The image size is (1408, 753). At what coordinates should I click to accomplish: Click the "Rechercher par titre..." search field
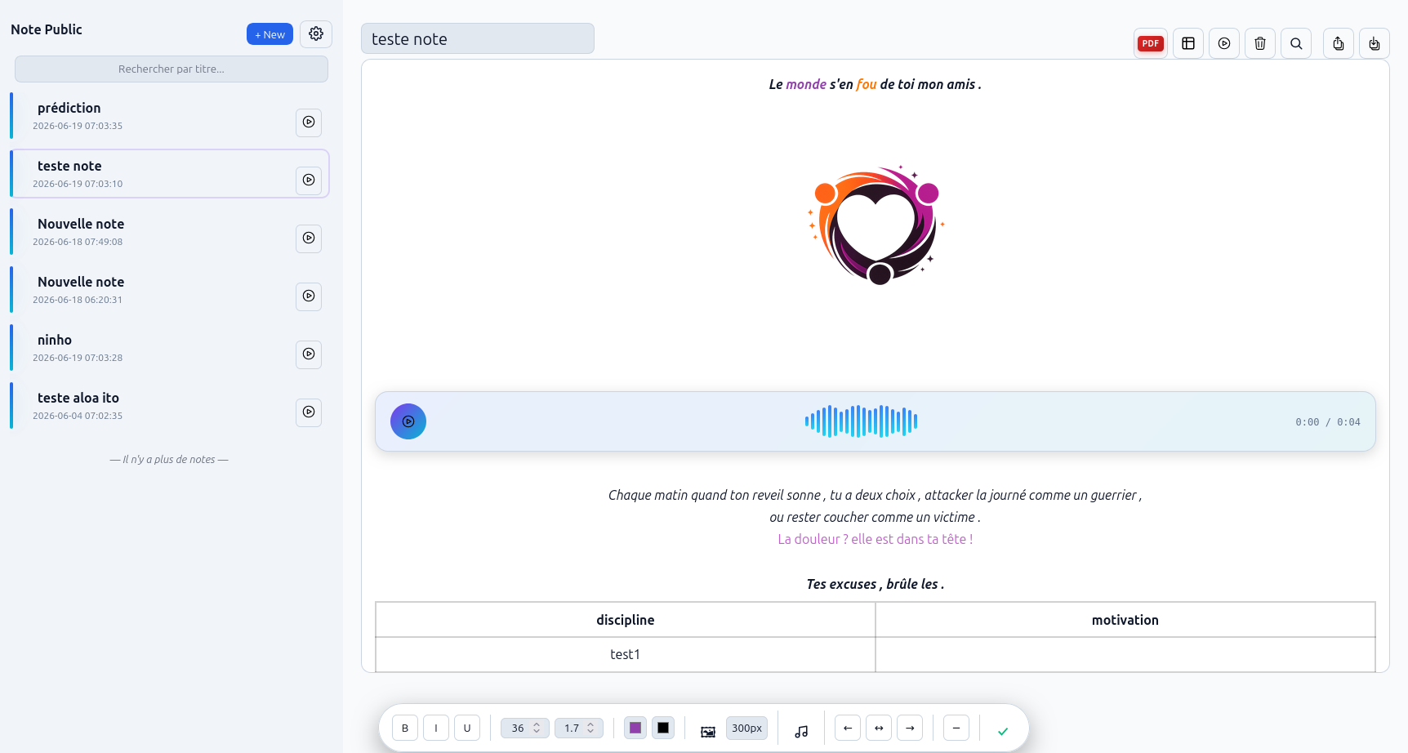pyautogui.click(x=172, y=69)
